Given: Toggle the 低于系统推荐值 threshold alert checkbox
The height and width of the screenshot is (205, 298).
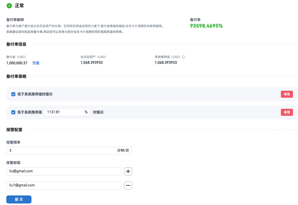Looking at the screenshot, I should tap(13, 112).
